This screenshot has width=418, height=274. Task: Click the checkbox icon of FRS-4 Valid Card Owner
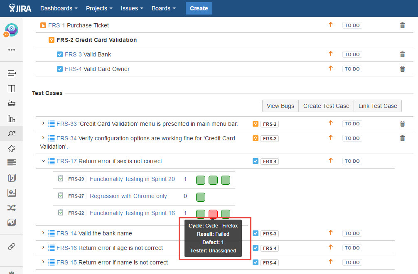(60, 69)
